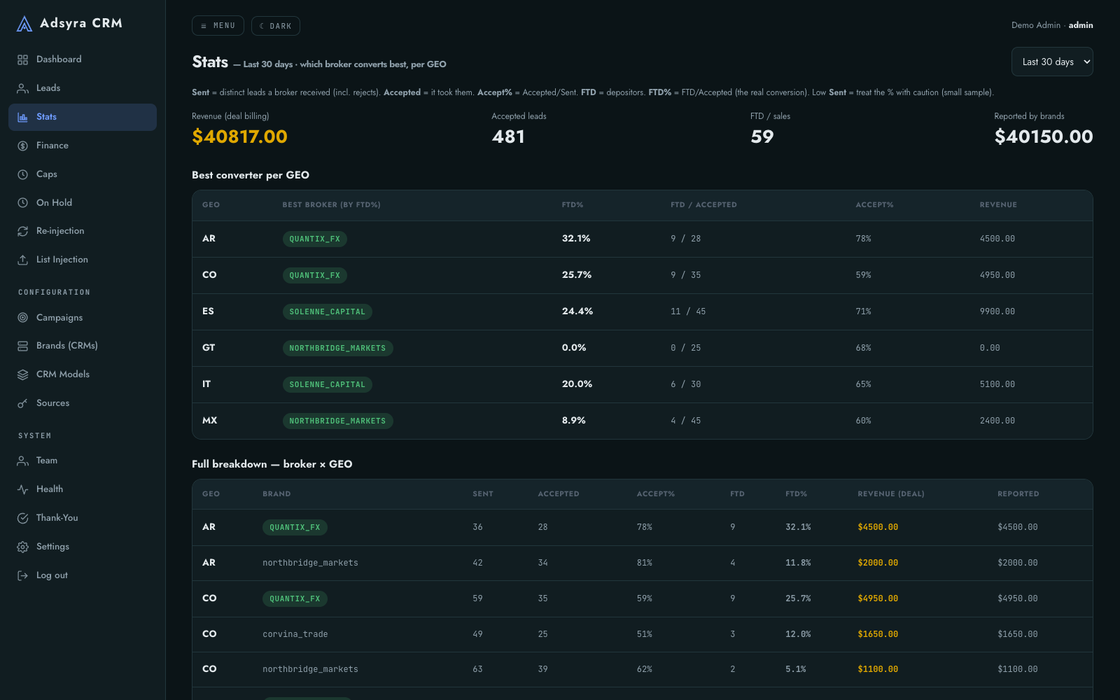Image resolution: width=1120 pixels, height=700 pixels.
Task: Click the $40150.00 reported value
Action: pyautogui.click(x=1044, y=136)
